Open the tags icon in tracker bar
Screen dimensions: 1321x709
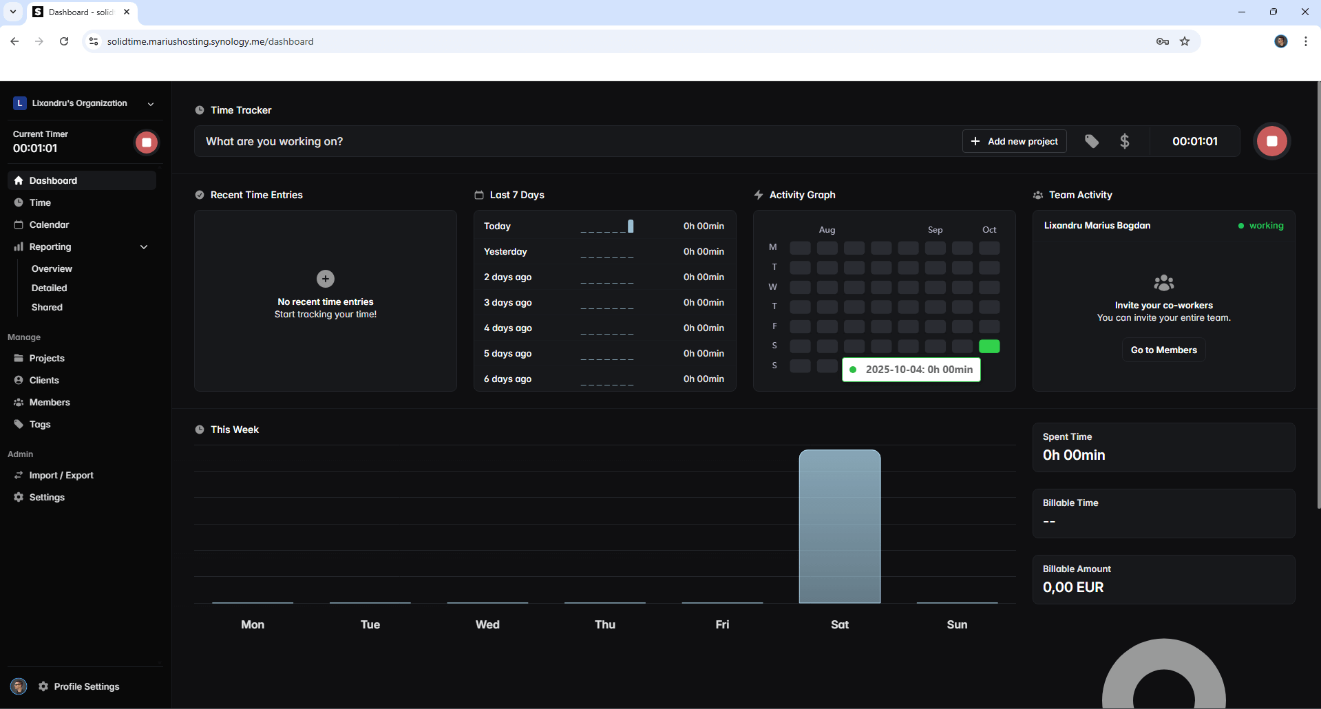point(1092,141)
